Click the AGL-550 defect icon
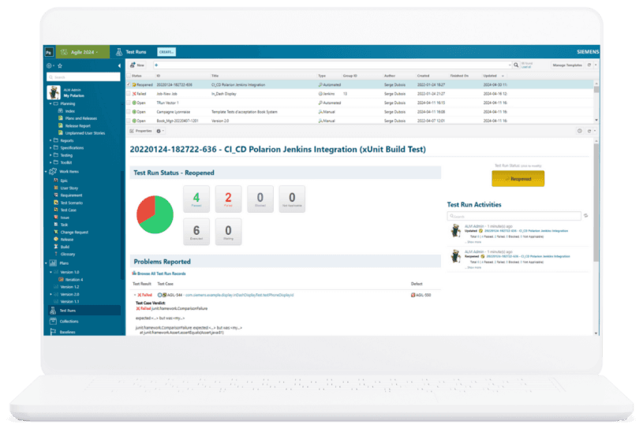643x428 pixels. click(413, 295)
